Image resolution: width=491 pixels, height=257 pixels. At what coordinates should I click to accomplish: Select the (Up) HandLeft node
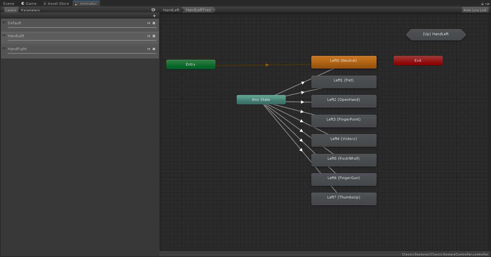[x=436, y=34]
